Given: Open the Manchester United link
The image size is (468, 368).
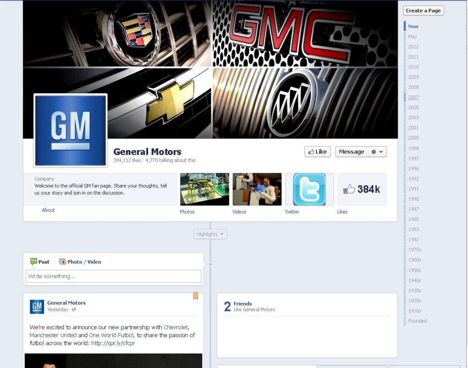Looking at the screenshot, I should 53,335.
